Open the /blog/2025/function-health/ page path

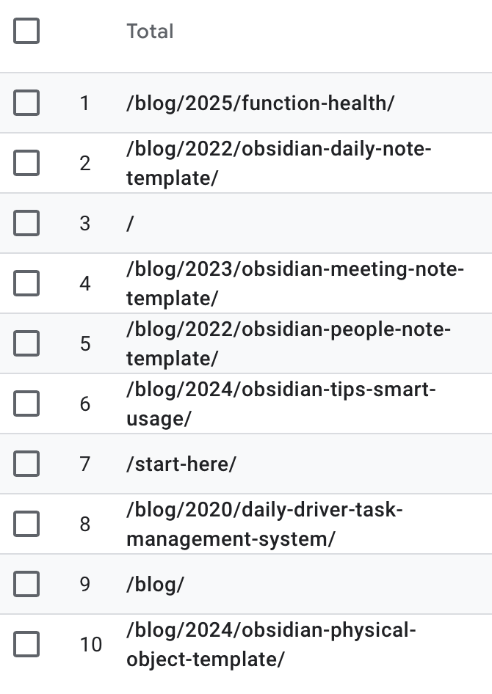pos(261,103)
